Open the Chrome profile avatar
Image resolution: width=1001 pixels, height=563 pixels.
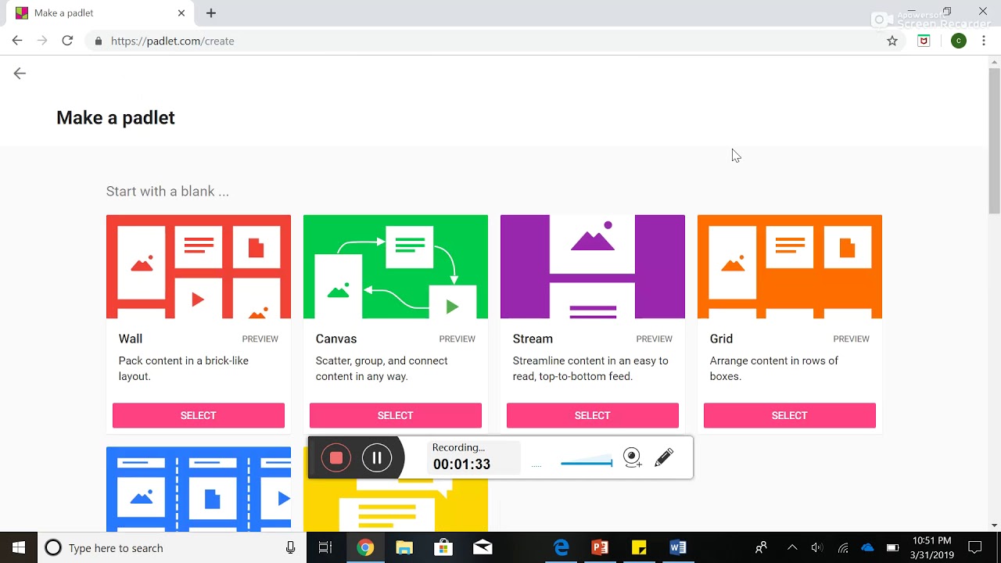coord(958,41)
